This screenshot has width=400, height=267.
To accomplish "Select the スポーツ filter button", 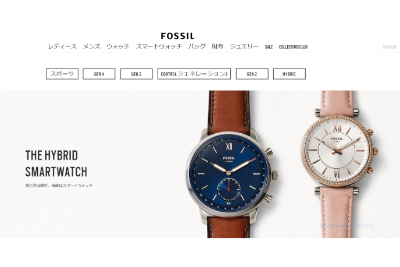I will click(62, 74).
